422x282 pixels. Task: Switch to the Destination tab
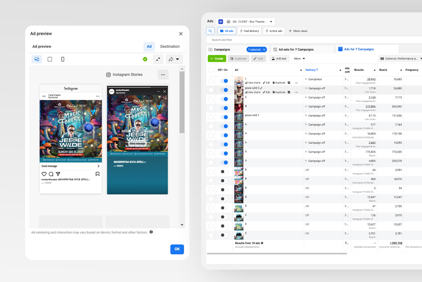click(170, 47)
